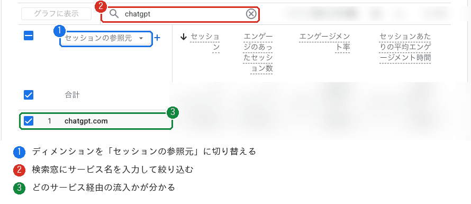Screen dimensions: 471x204
Task: Add a secondary dimension with the plus icon
Action: click(x=157, y=38)
